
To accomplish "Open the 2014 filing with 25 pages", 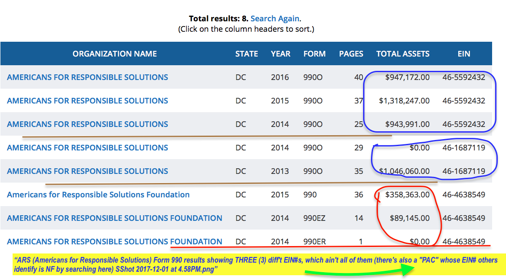I will (87, 124).
